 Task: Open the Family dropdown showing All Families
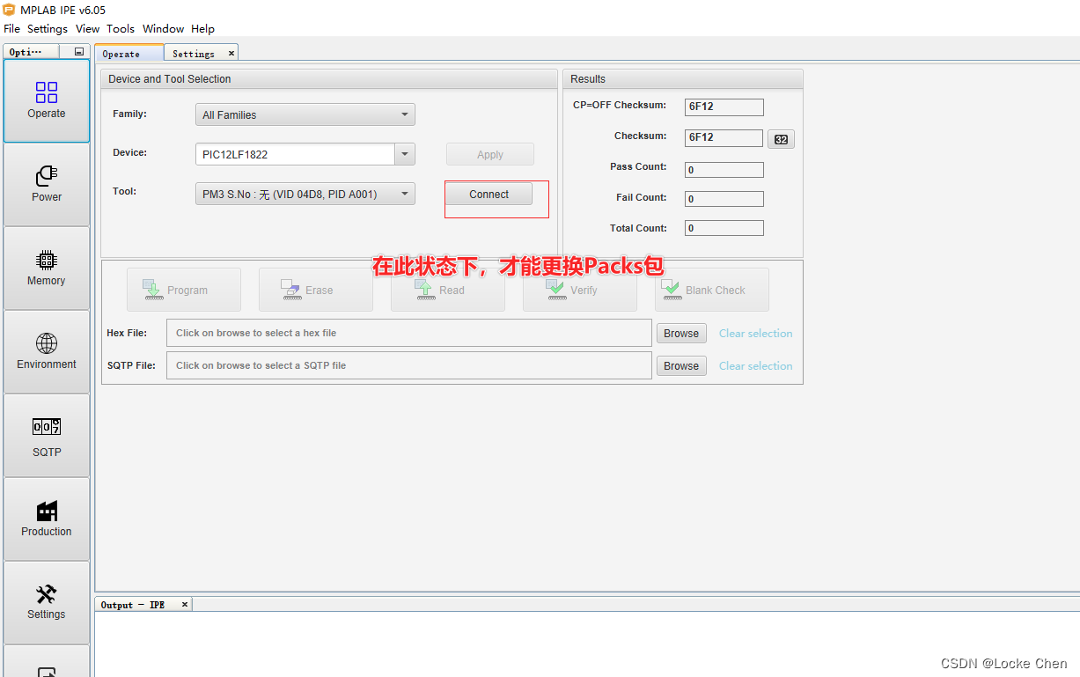[x=404, y=114]
